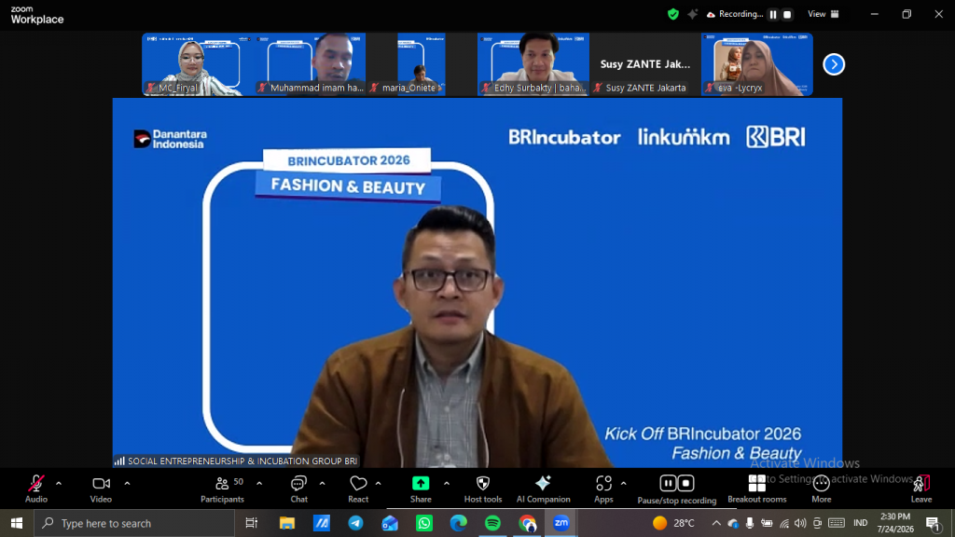Open the View layout menu
955x537 pixels.
click(824, 14)
